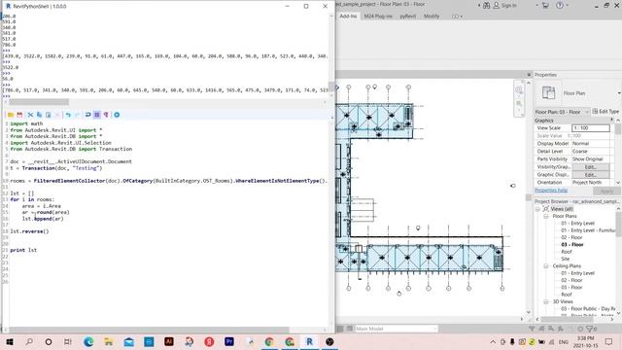Collapse the 3D Views tree node
The width and height of the screenshot is (622, 350).
(546, 302)
